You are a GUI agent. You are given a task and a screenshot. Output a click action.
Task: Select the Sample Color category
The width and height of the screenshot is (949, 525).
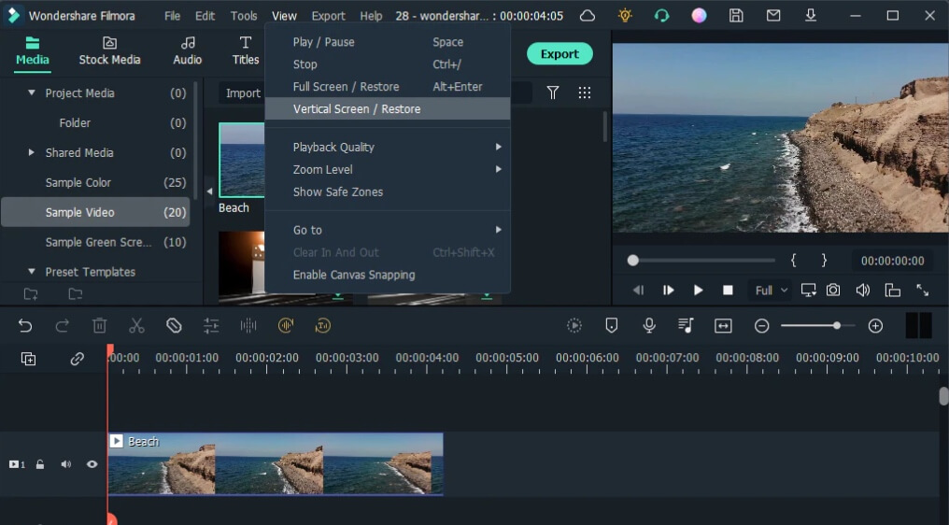pos(95,182)
